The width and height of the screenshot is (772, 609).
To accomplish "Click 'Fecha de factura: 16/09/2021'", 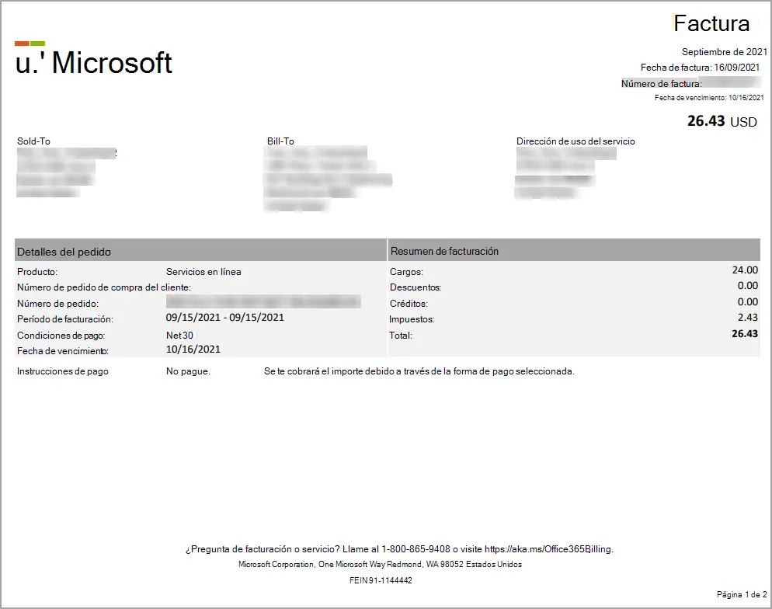I will click(700, 68).
